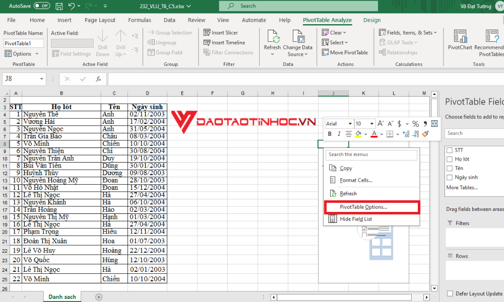
Task: Toggle the AutoSave switch
Action: 41,6
